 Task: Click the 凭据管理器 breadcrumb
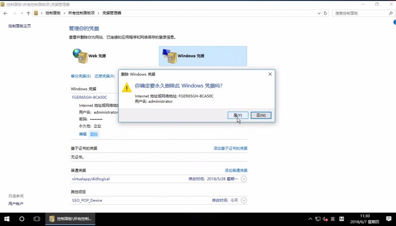[x=111, y=13]
